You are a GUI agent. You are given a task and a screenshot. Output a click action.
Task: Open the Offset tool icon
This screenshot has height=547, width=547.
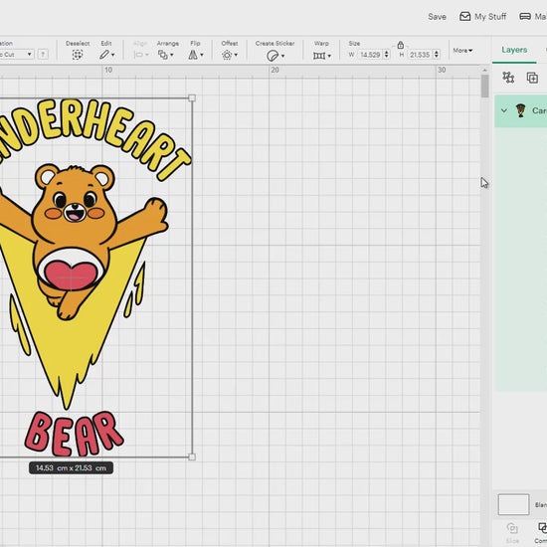[x=227, y=55]
